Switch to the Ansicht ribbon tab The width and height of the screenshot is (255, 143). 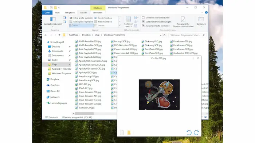tap(83, 12)
